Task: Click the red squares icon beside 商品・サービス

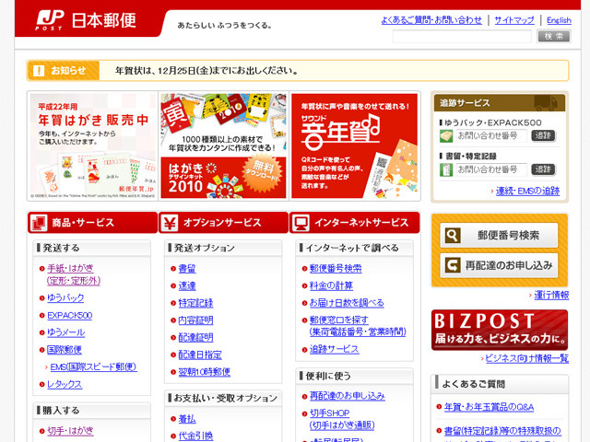Action: (39, 223)
